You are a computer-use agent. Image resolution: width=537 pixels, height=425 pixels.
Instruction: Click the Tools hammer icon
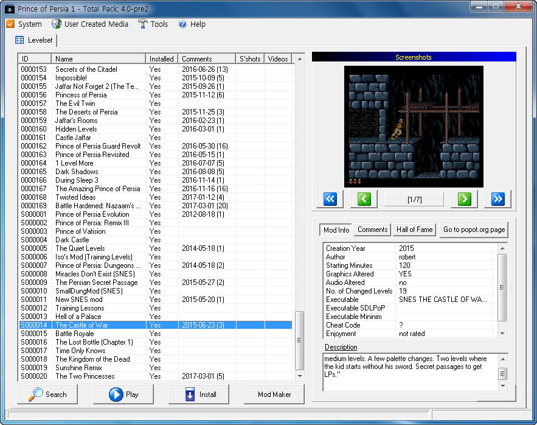142,24
